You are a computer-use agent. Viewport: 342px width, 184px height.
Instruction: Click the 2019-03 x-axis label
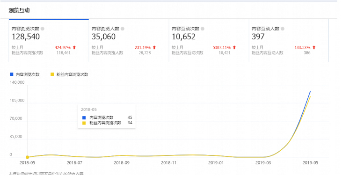pyautogui.click(x=263, y=163)
